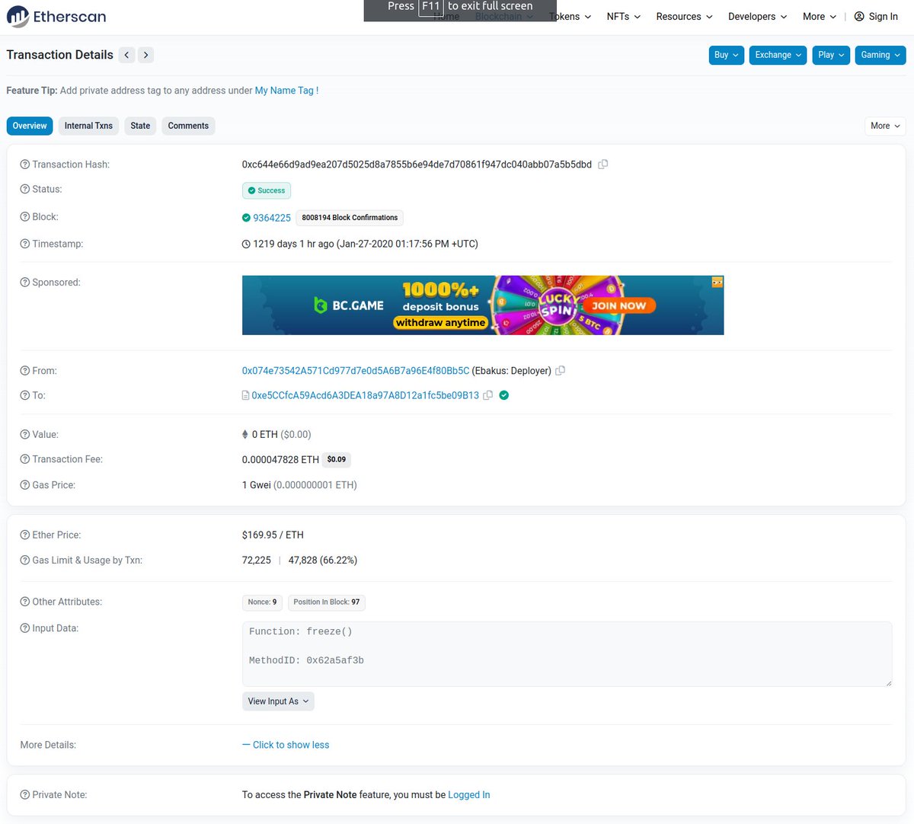This screenshot has width=914, height=824.
Task: Click help icon beside Transaction Hash
Action: (25, 164)
